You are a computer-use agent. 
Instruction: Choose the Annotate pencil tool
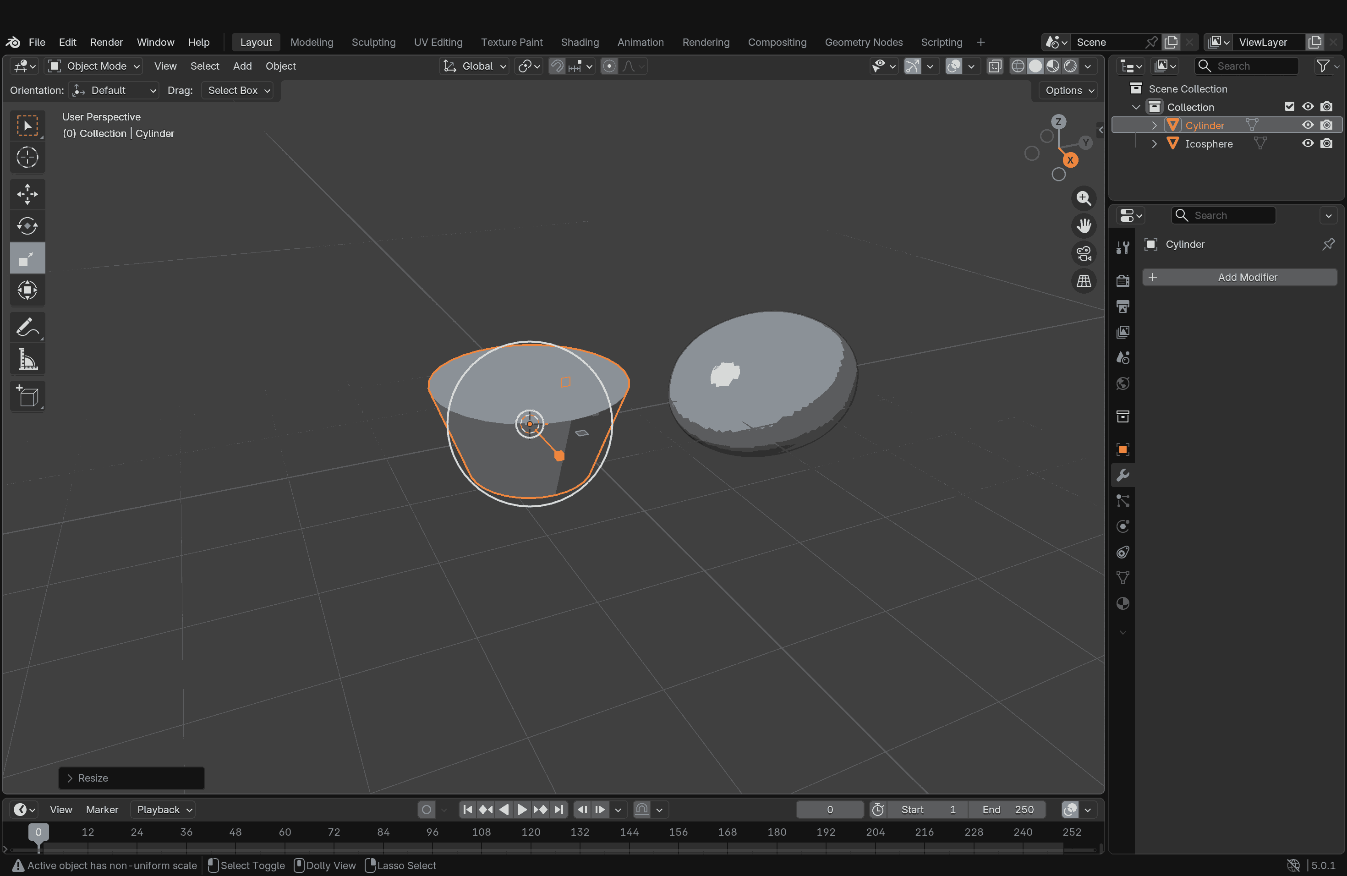coord(27,327)
